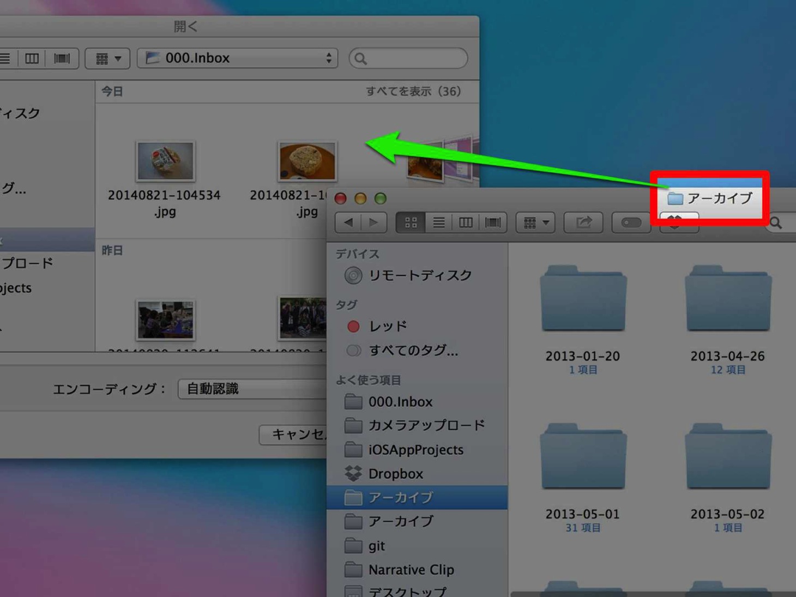Select the 2013-05-01 folder

(x=583, y=457)
